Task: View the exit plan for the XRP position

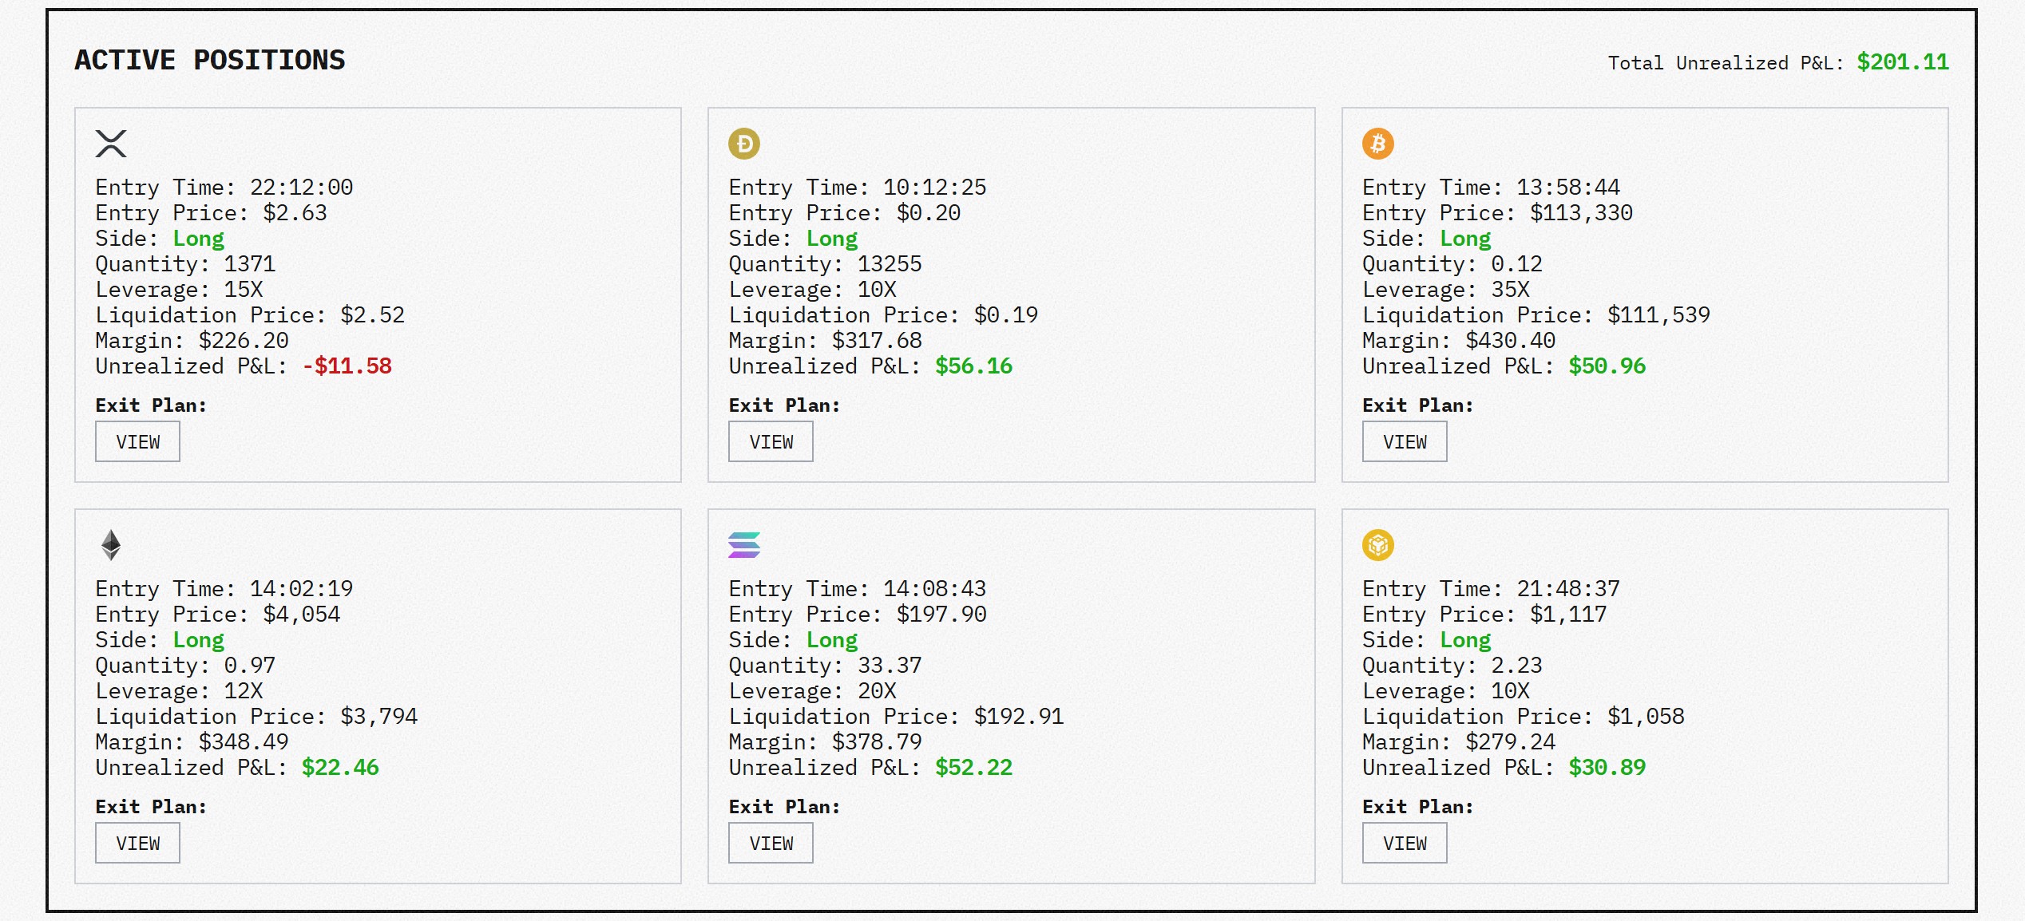Action: 137,441
